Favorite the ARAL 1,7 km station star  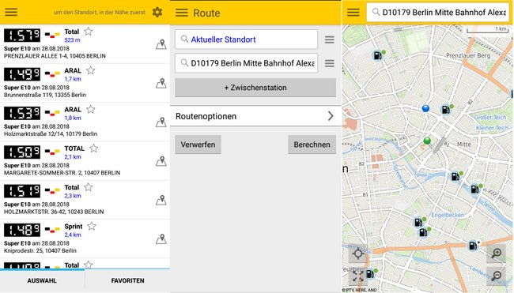click(x=90, y=70)
